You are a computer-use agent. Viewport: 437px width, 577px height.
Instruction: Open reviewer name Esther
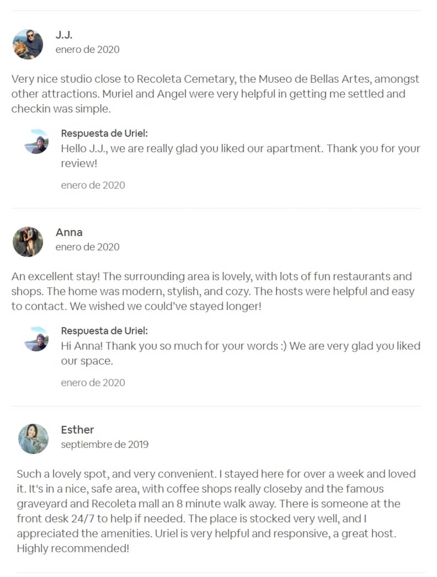coord(77,430)
